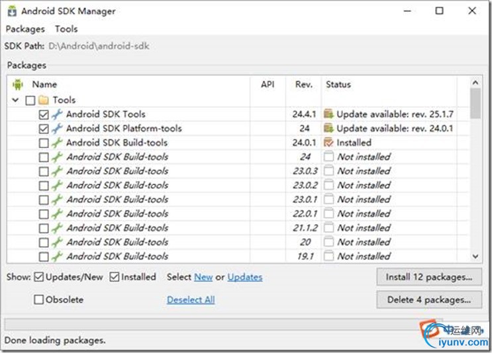Click wrench icon for Build-tools 23.0.1
492x353 pixels.
(x=57, y=200)
